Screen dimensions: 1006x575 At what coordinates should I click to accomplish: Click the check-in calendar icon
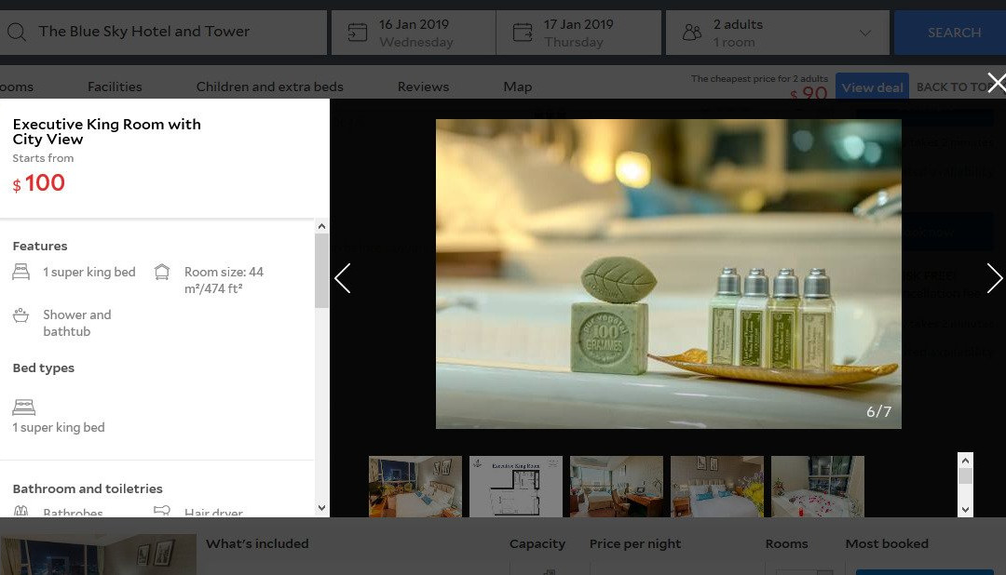tap(358, 33)
